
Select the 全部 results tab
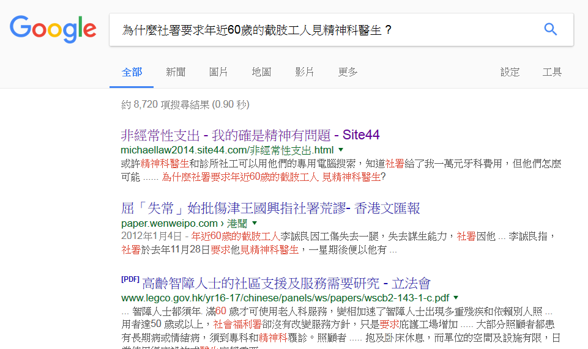pyautogui.click(x=132, y=72)
